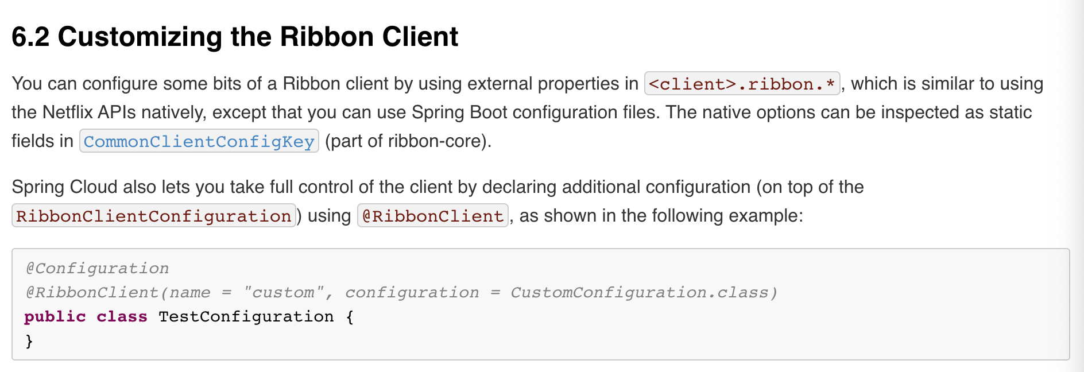Click TestConfiguration class name in code
The height and width of the screenshot is (372, 1084).
[x=246, y=317]
